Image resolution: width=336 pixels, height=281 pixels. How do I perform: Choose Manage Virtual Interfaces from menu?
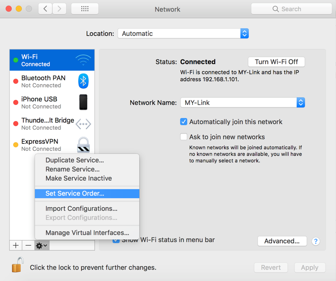point(87,233)
